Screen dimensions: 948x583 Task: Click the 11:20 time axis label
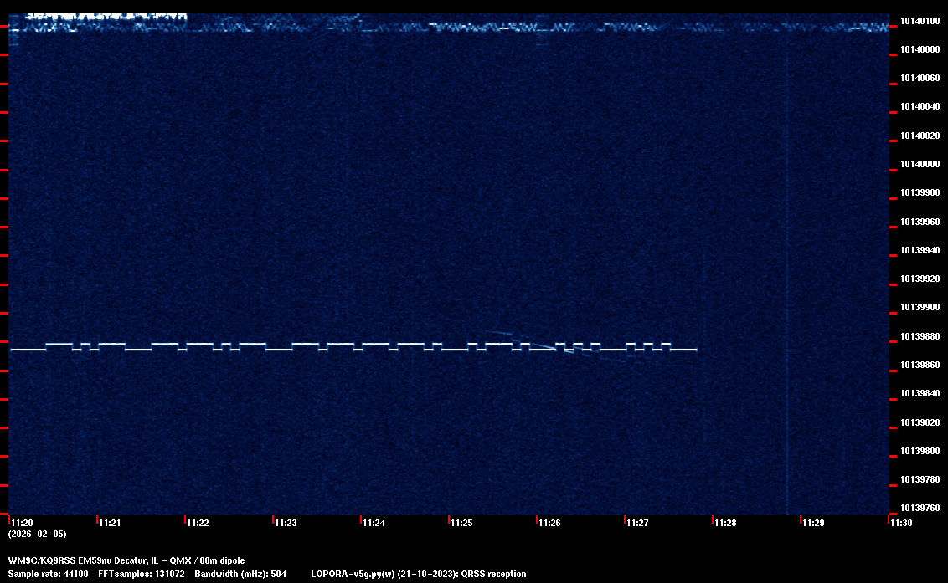click(x=20, y=523)
